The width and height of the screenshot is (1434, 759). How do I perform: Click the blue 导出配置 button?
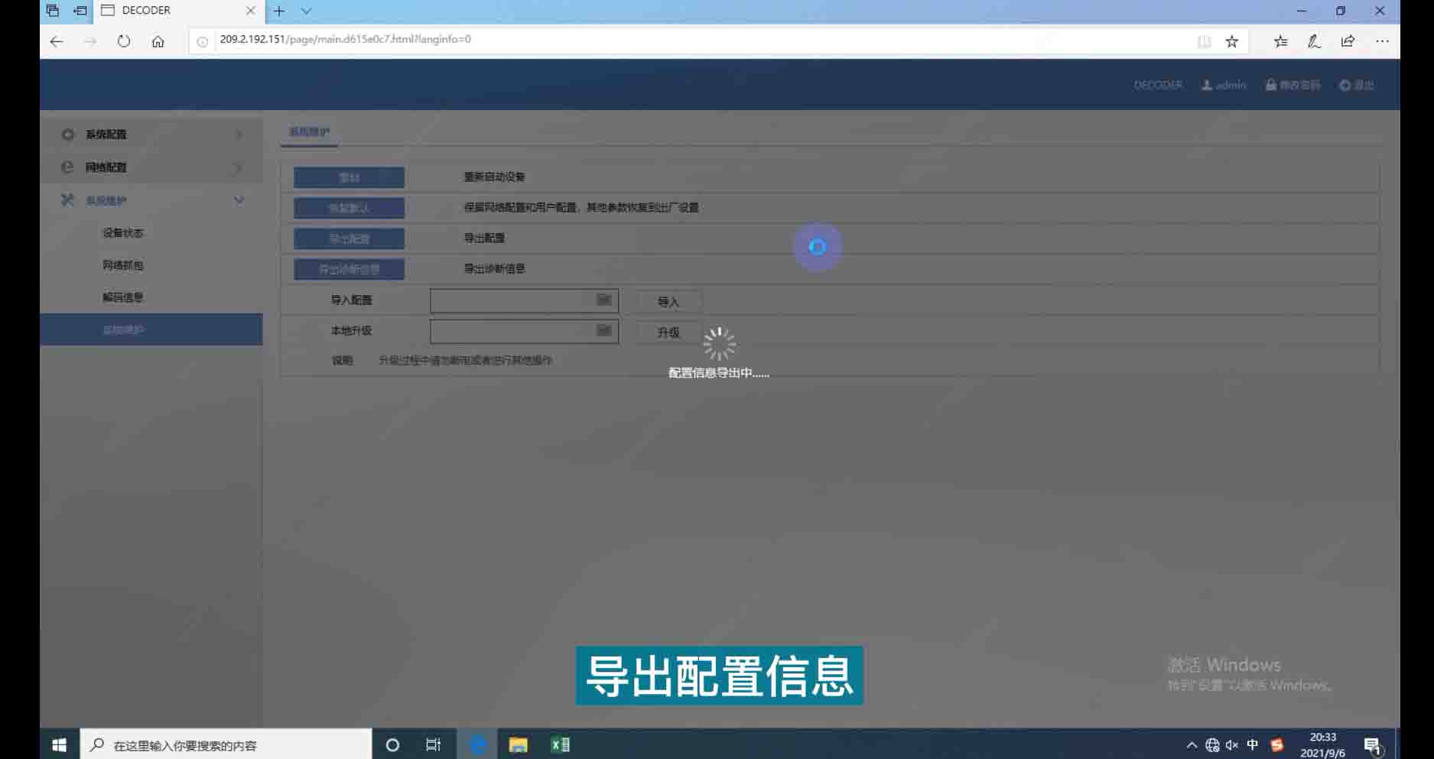tap(349, 238)
